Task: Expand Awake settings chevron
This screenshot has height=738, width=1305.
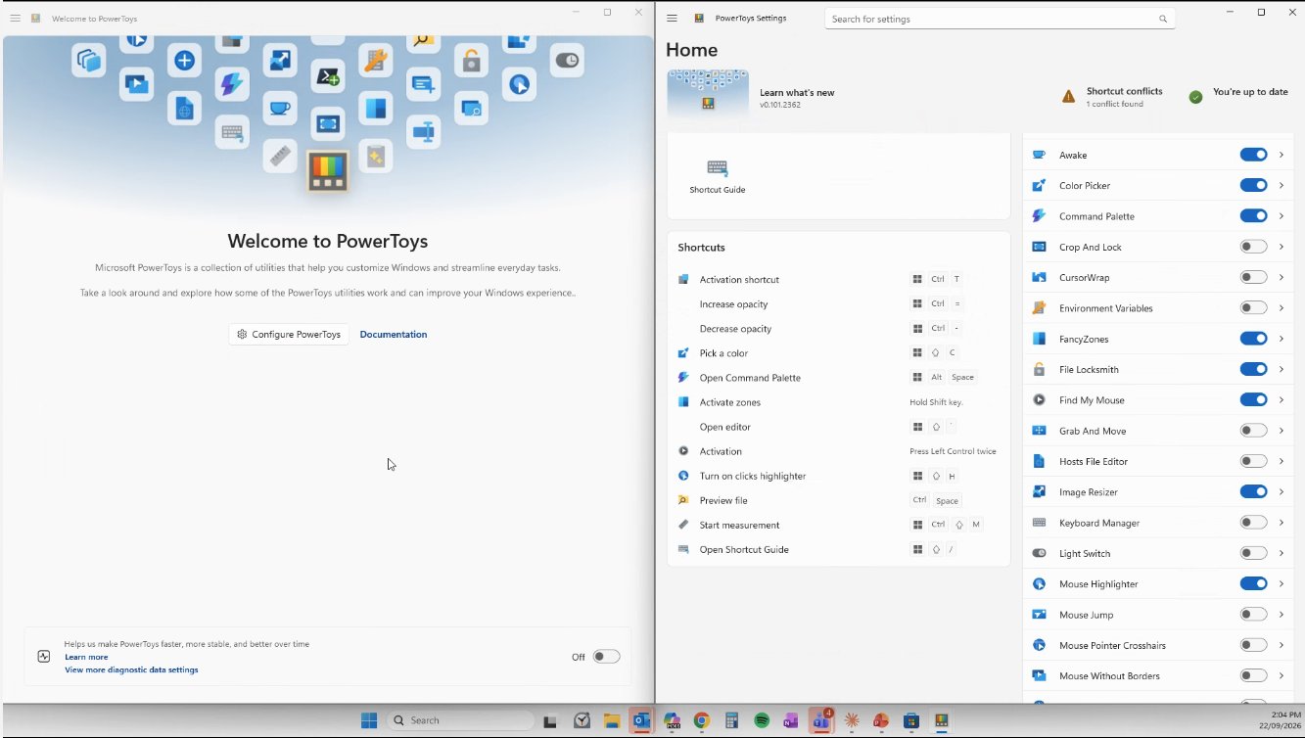Action: click(1282, 155)
